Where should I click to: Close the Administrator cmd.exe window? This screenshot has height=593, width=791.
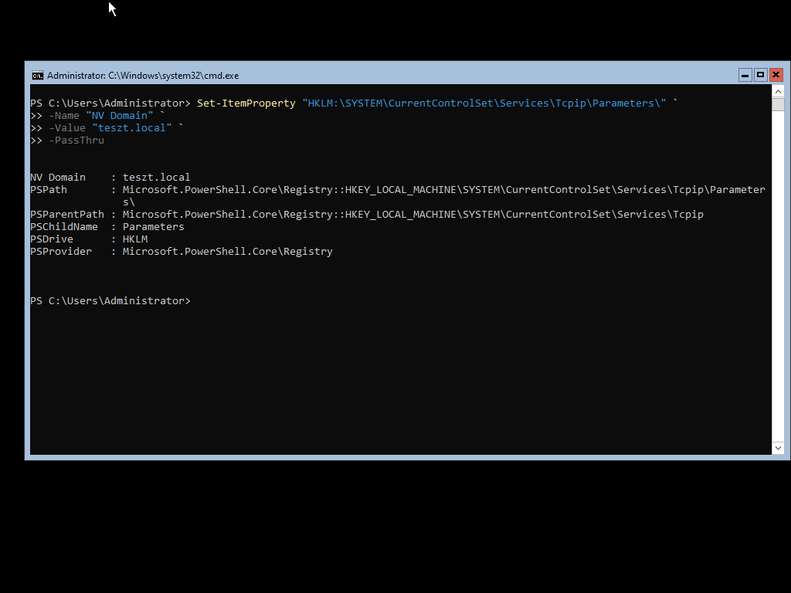(776, 75)
